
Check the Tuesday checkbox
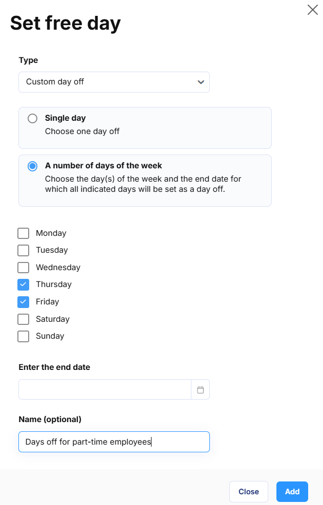(23, 250)
